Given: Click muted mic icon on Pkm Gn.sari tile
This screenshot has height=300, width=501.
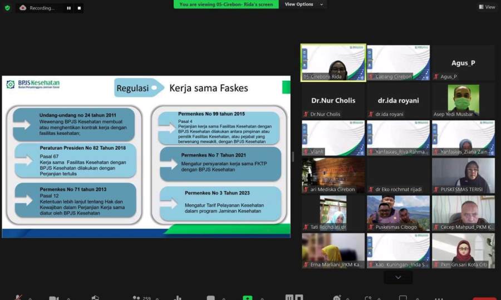Looking at the screenshot, I should [x=436, y=264].
